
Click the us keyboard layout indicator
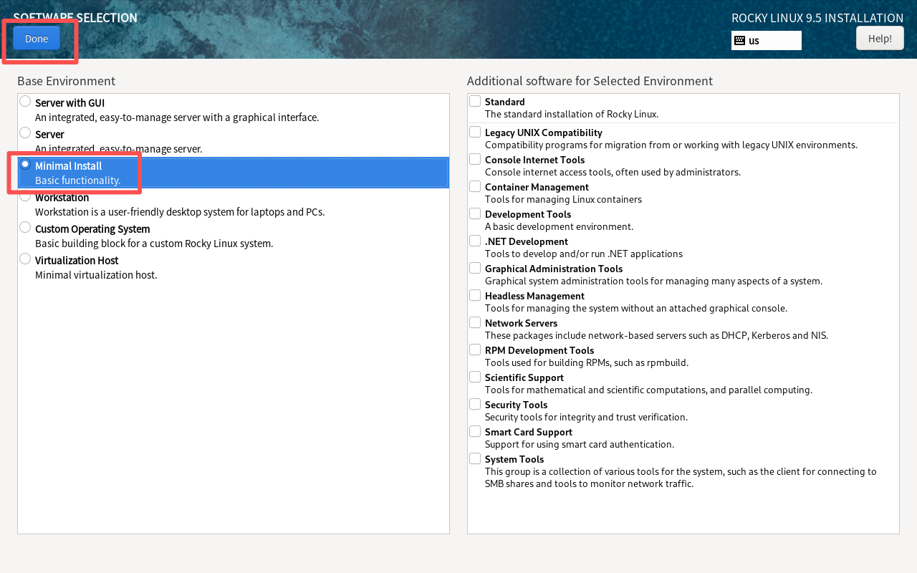pyautogui.click(x=767, y=41)
